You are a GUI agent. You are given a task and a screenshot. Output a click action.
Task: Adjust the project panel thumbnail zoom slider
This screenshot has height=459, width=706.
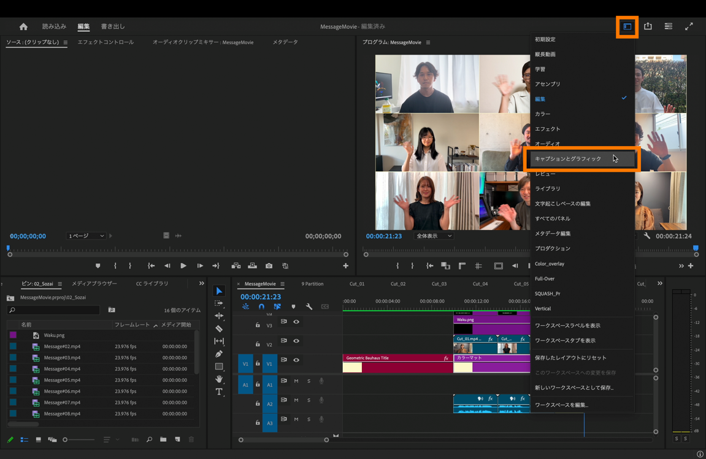(66, 439)
